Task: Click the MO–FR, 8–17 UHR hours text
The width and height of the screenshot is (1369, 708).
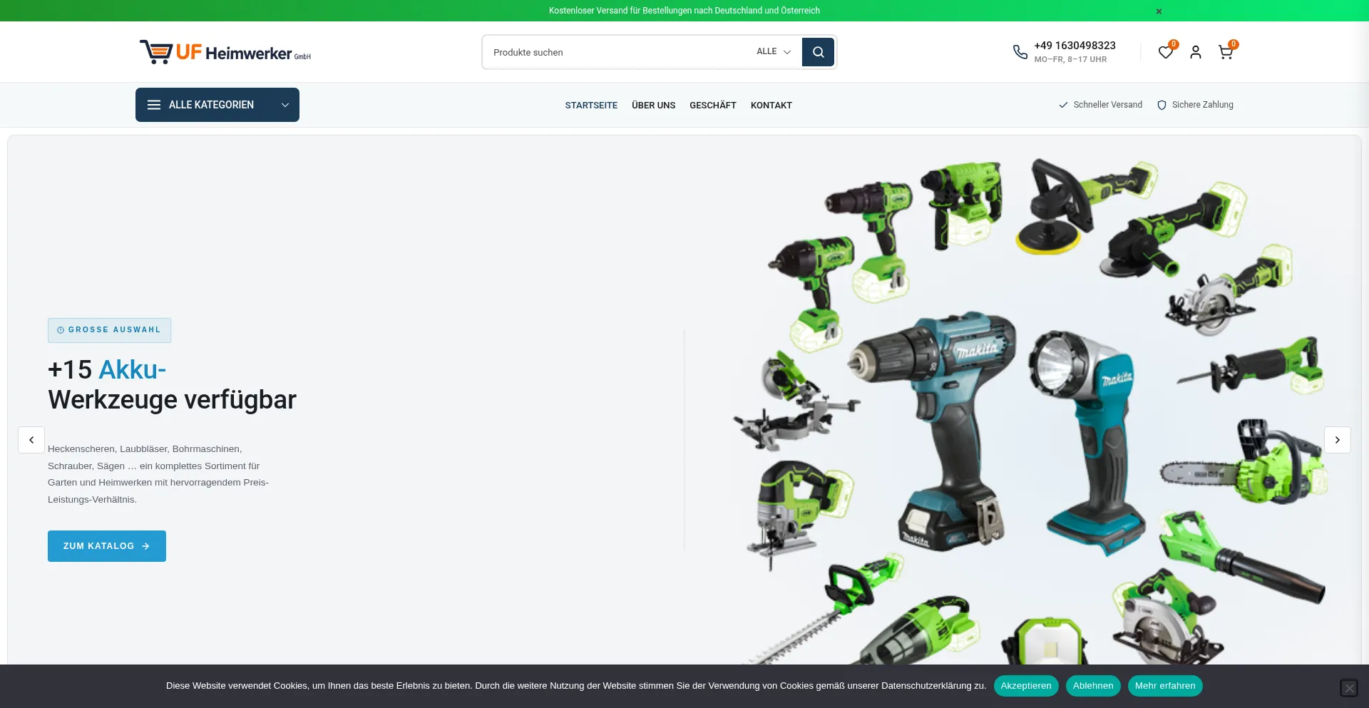Action: click(1070, 60)
